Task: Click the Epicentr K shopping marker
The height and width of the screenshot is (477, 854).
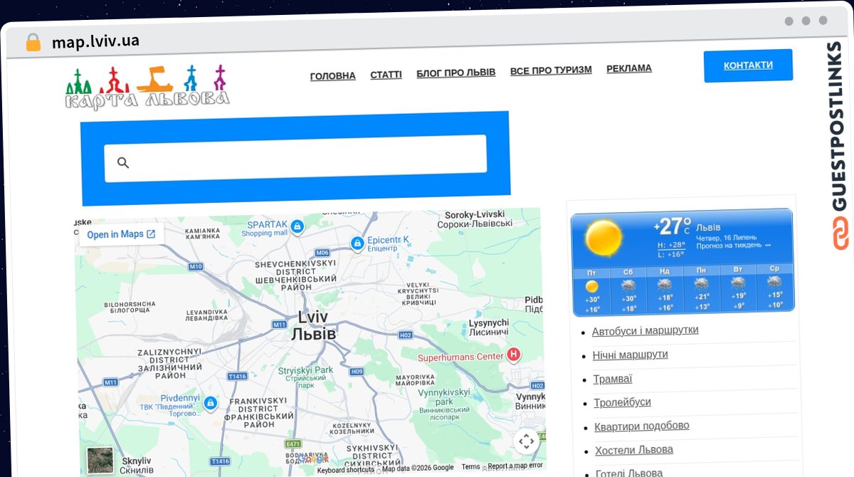Action: [x=357, y=244]
